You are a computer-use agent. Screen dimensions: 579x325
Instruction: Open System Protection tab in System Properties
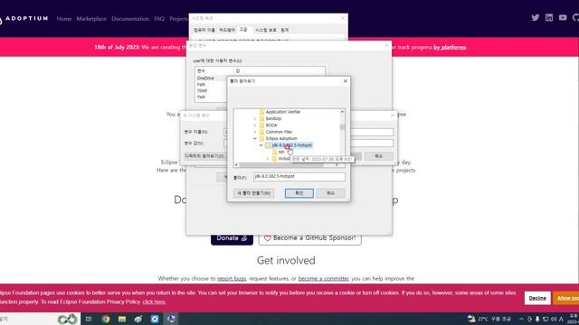pos(265,30)
